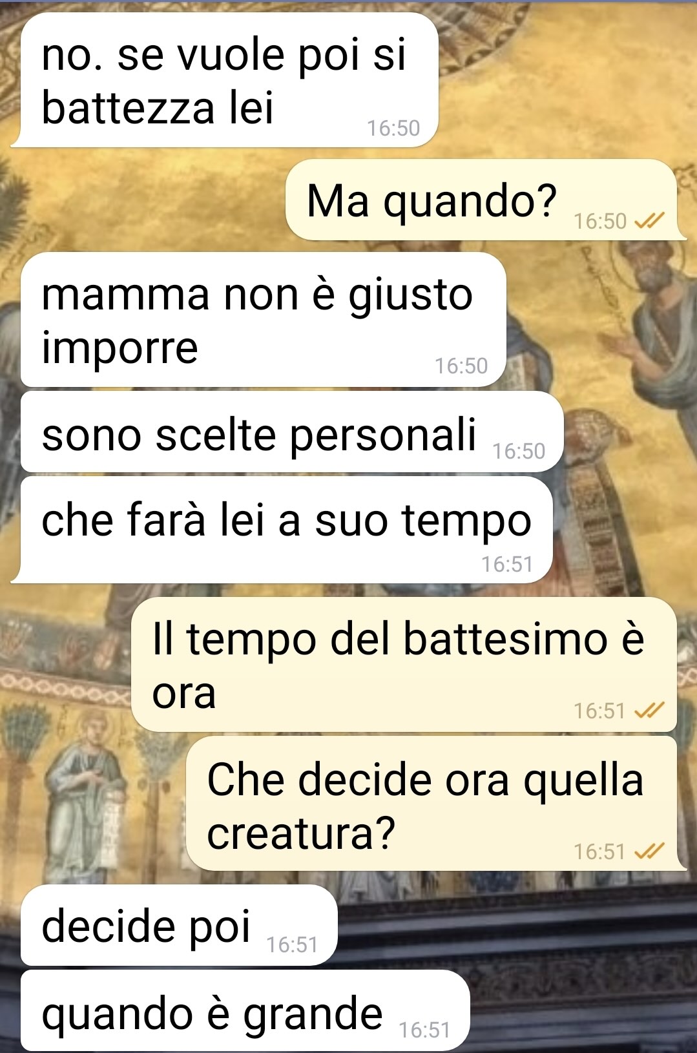Select the 'mamma non è giusto imporre' bubble

click(x=263, y=320)
